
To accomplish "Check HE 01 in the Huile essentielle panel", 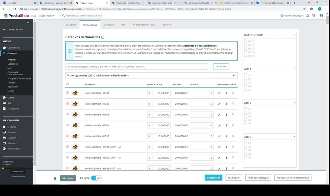I will pyautogui.click(x=246, y=41).
